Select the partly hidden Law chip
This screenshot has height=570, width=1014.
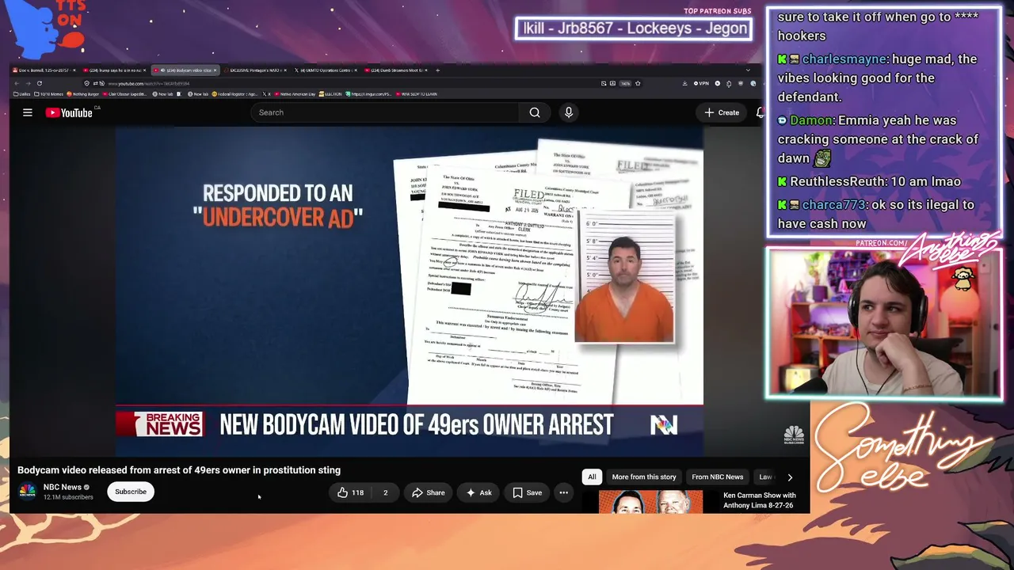tap(765, 477)
